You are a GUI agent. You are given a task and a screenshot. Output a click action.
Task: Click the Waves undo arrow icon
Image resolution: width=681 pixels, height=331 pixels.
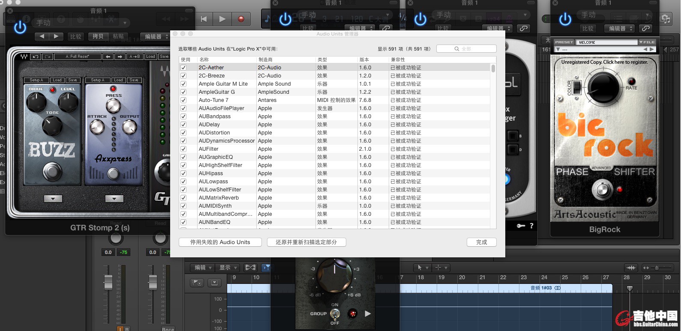[36, 57]
